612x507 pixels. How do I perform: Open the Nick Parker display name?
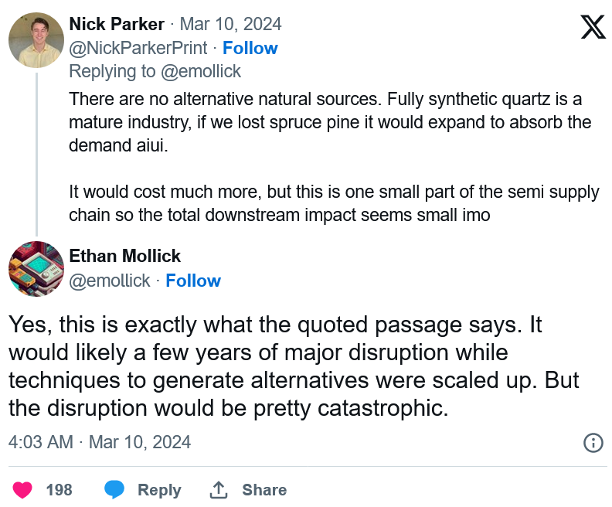(117, 24)
